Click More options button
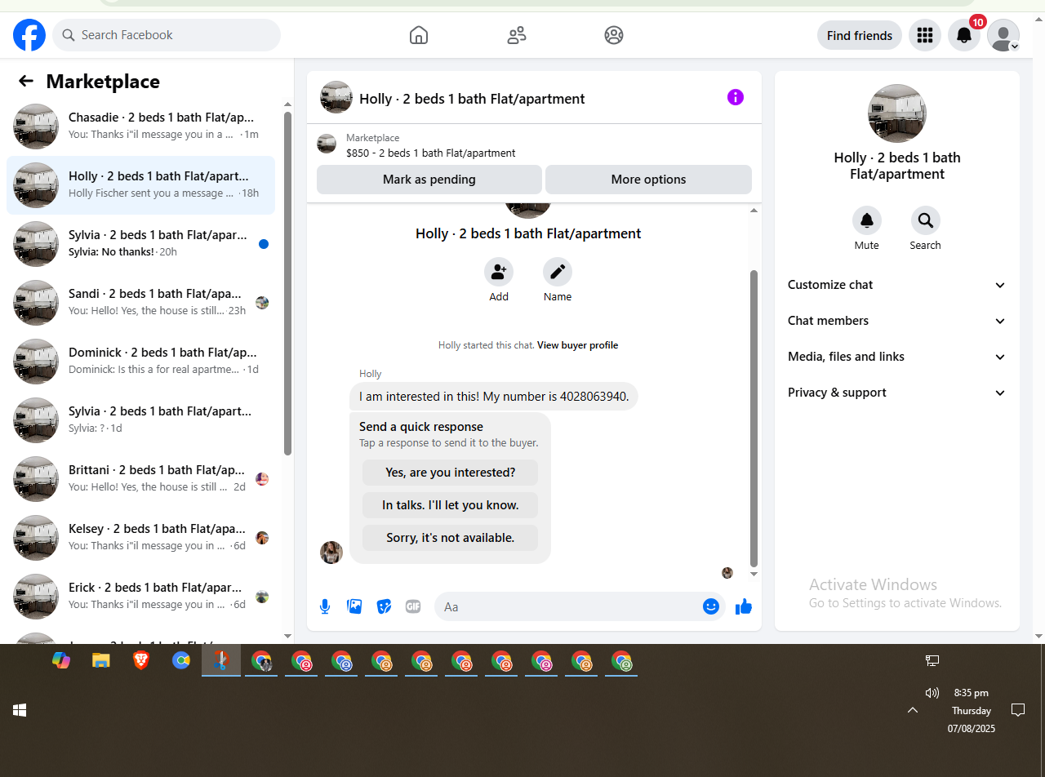 (648, 180)
